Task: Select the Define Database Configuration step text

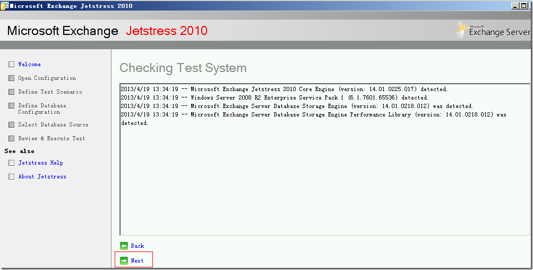Action: tap(42, 109)
